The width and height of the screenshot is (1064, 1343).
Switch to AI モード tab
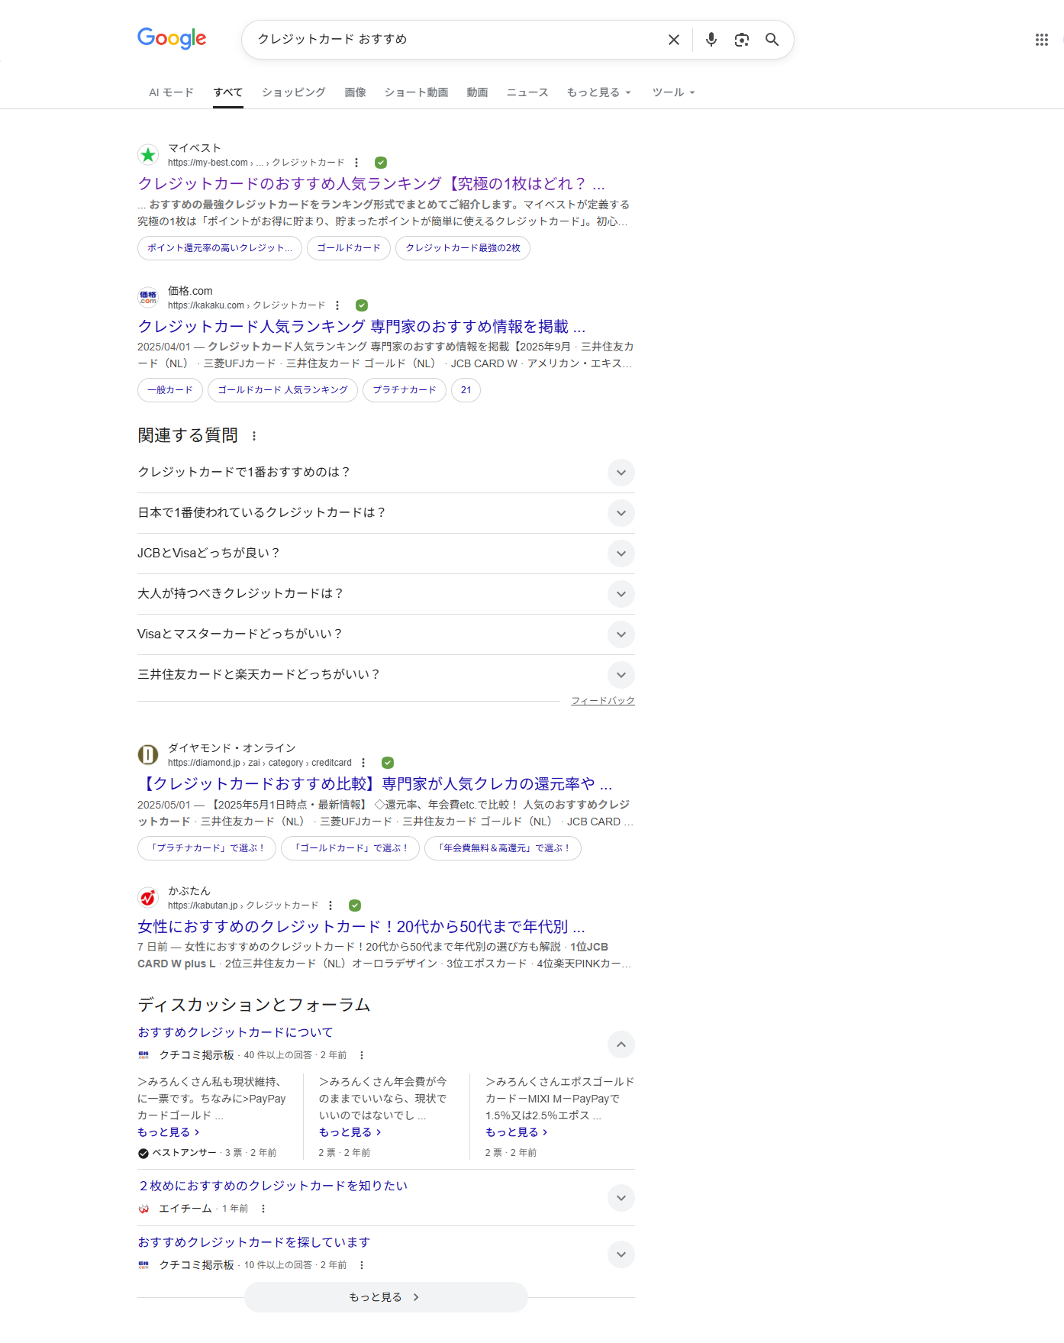(171, 92)
